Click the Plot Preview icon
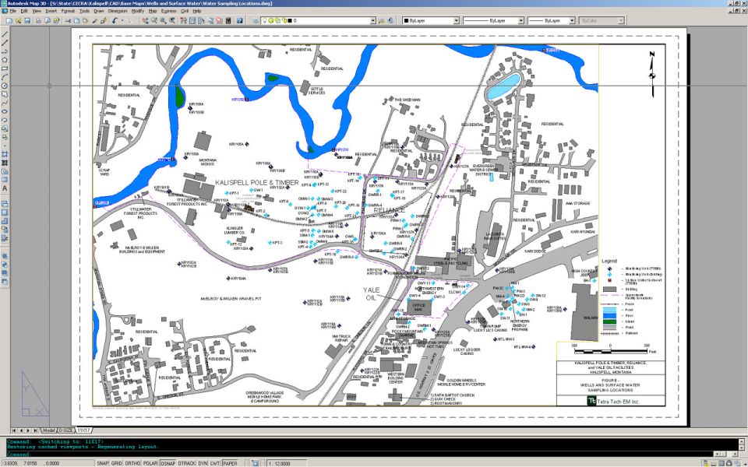 48,21
